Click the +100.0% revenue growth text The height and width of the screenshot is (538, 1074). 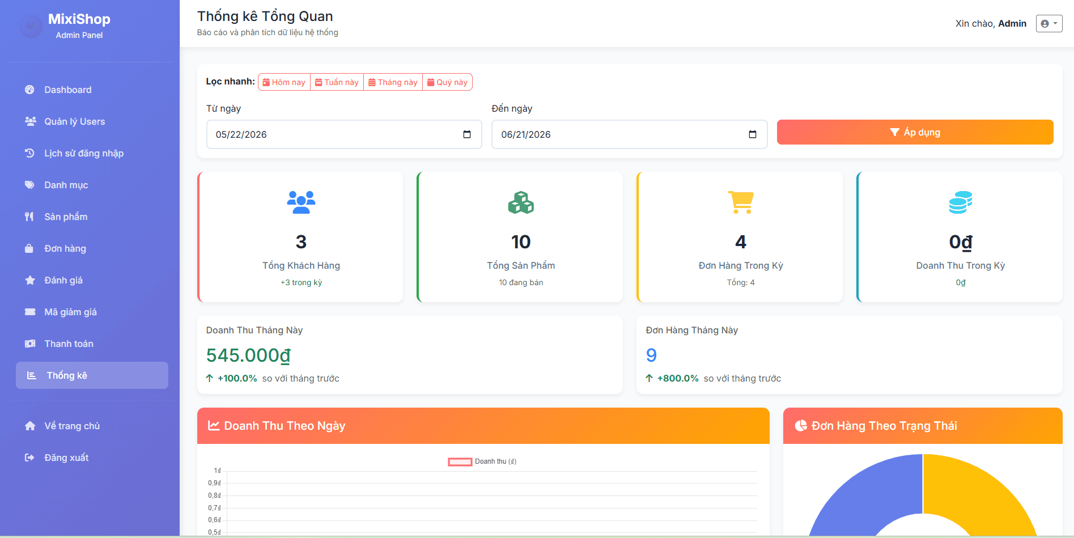(237, 378)
